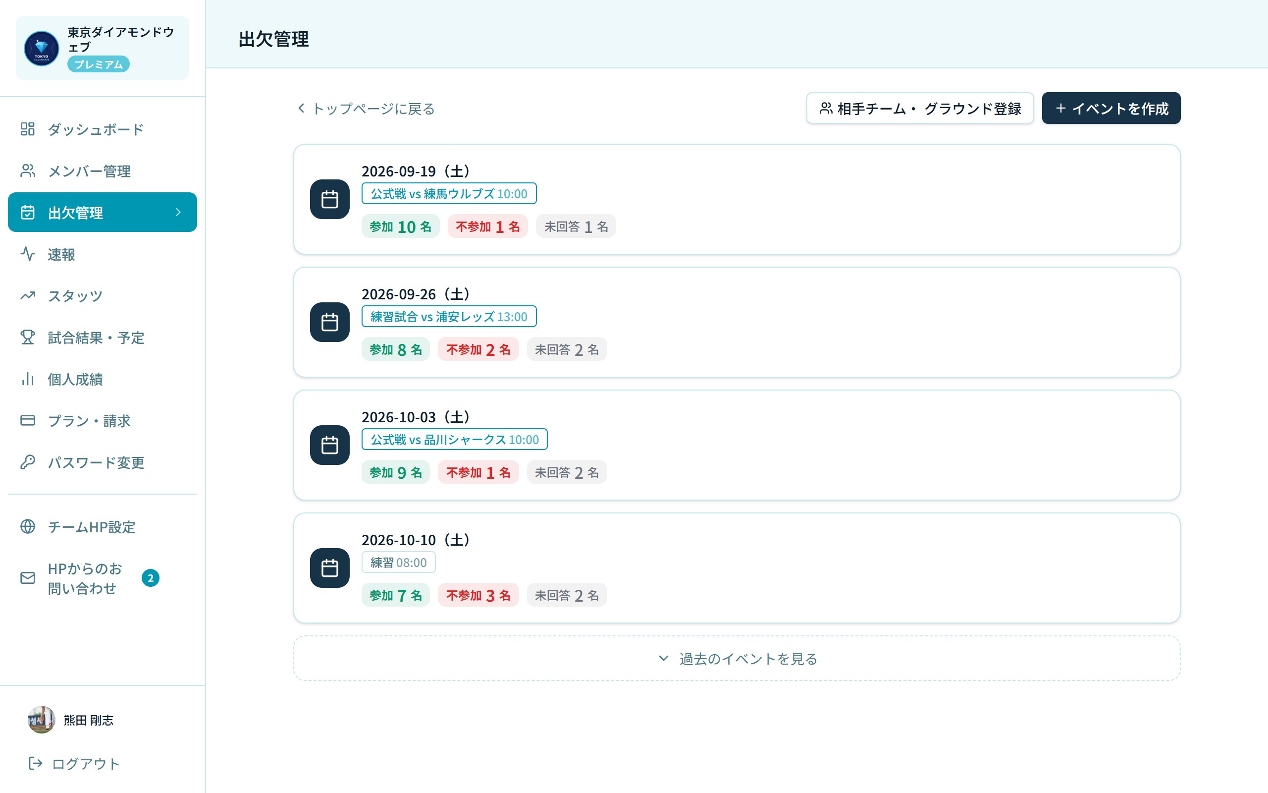Click 参加 10 名 badge
The image size is (1268, 793).
[x=400, y=227]
